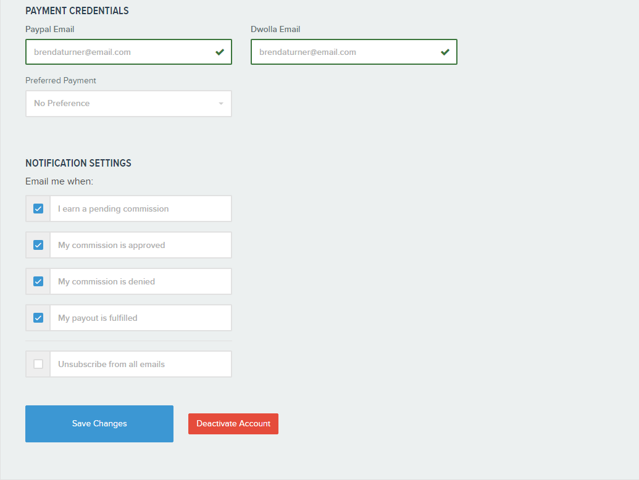Select the 'Unsubscribe from all emails' label text
Image resolution: width=639 pixels, height=480 pixels.
111,364
